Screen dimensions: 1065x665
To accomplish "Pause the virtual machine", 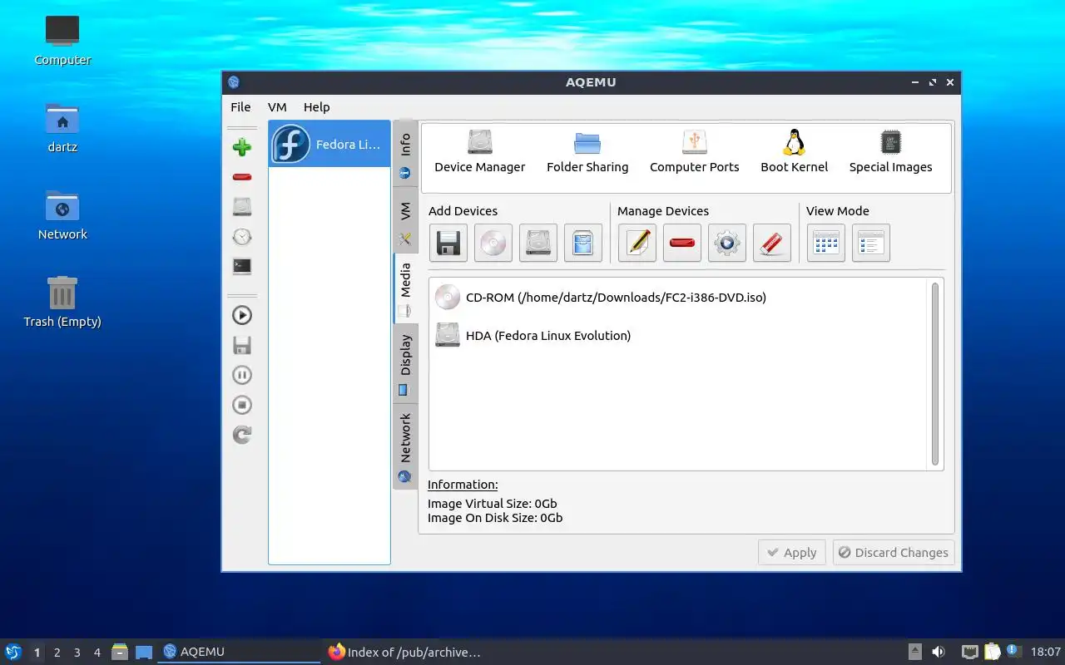I will pos(242,375).
